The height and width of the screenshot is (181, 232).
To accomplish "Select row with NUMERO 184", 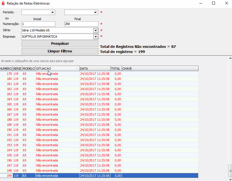I will point(99,99).
